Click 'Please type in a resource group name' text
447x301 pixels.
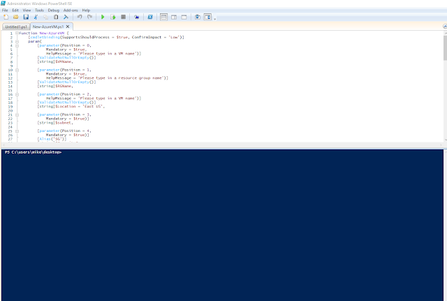click(x=122, y=78)
